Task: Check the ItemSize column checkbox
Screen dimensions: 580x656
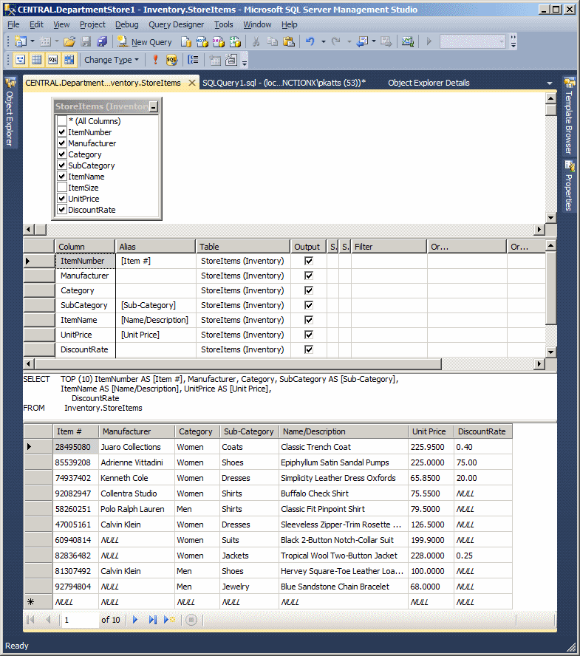Action: [x=62, y=187]
